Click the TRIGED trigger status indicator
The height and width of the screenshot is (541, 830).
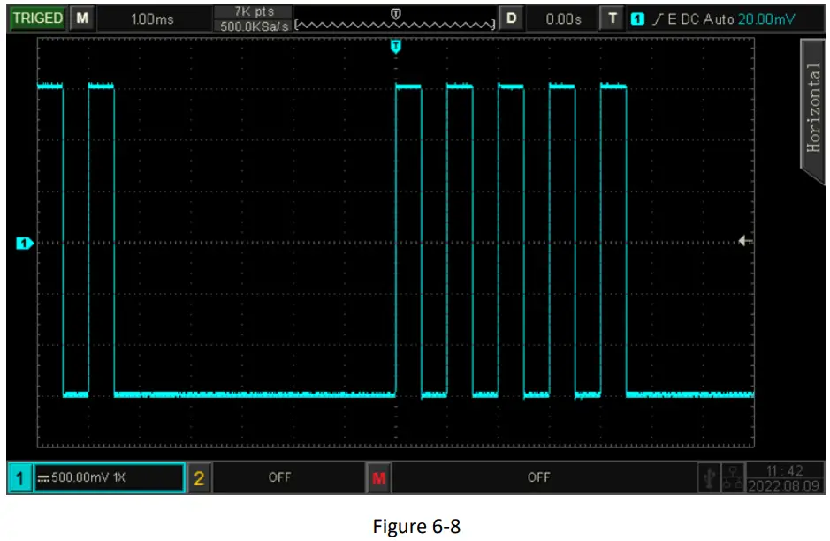click(x=38, y=15)
